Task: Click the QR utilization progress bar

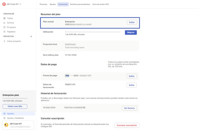Action: coord(93,32)
